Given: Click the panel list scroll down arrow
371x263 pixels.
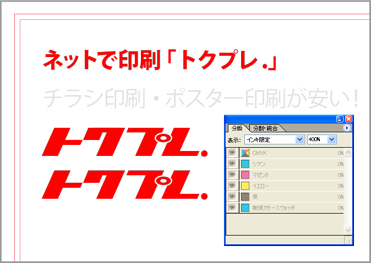Looking at the screenshot, I should 348,230.
